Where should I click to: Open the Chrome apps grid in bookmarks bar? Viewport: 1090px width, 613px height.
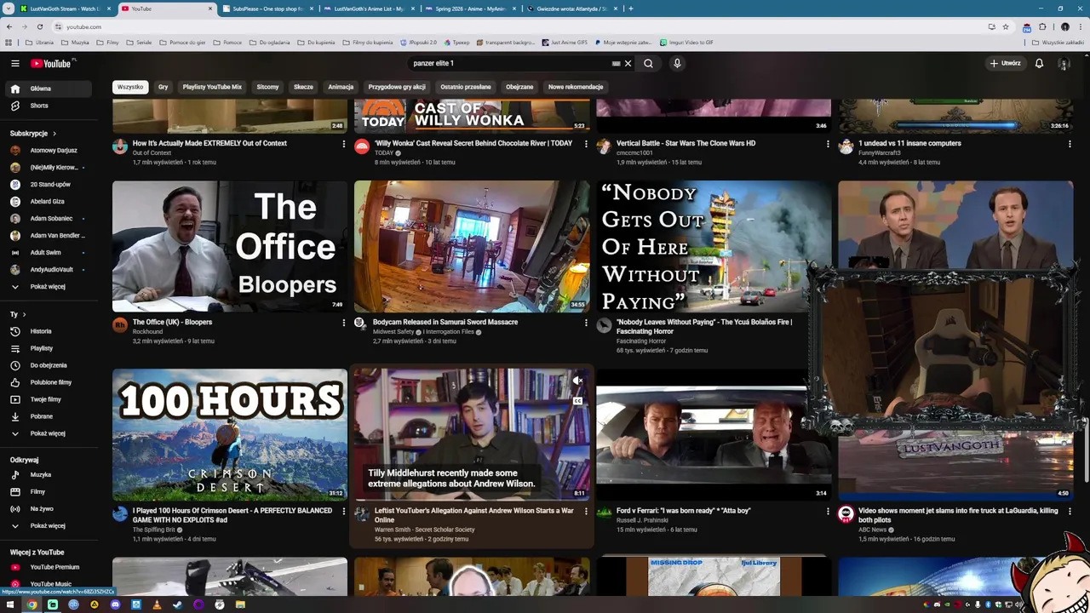[9, 42]
